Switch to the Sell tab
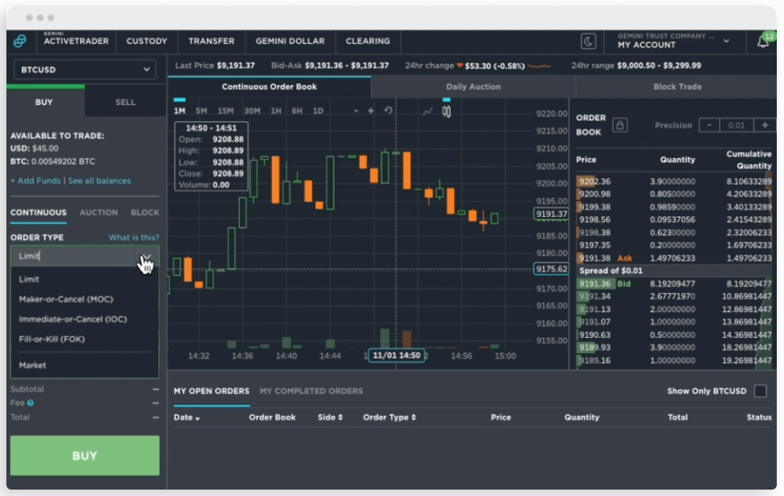The height and width of the screenshot is (496, 784). 125,102
